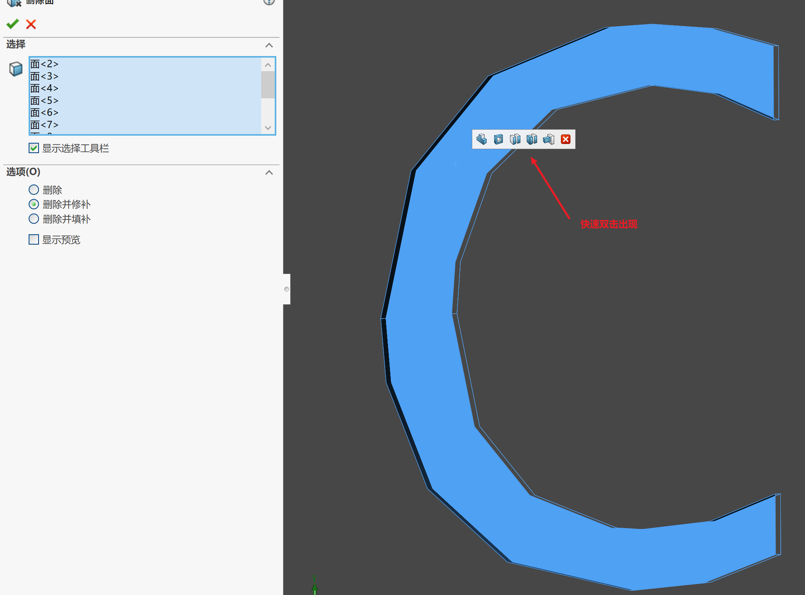Click hollow square frame icon in selection toolbar
Viewport: 805px width, 595px height.
tap(499, 139)
